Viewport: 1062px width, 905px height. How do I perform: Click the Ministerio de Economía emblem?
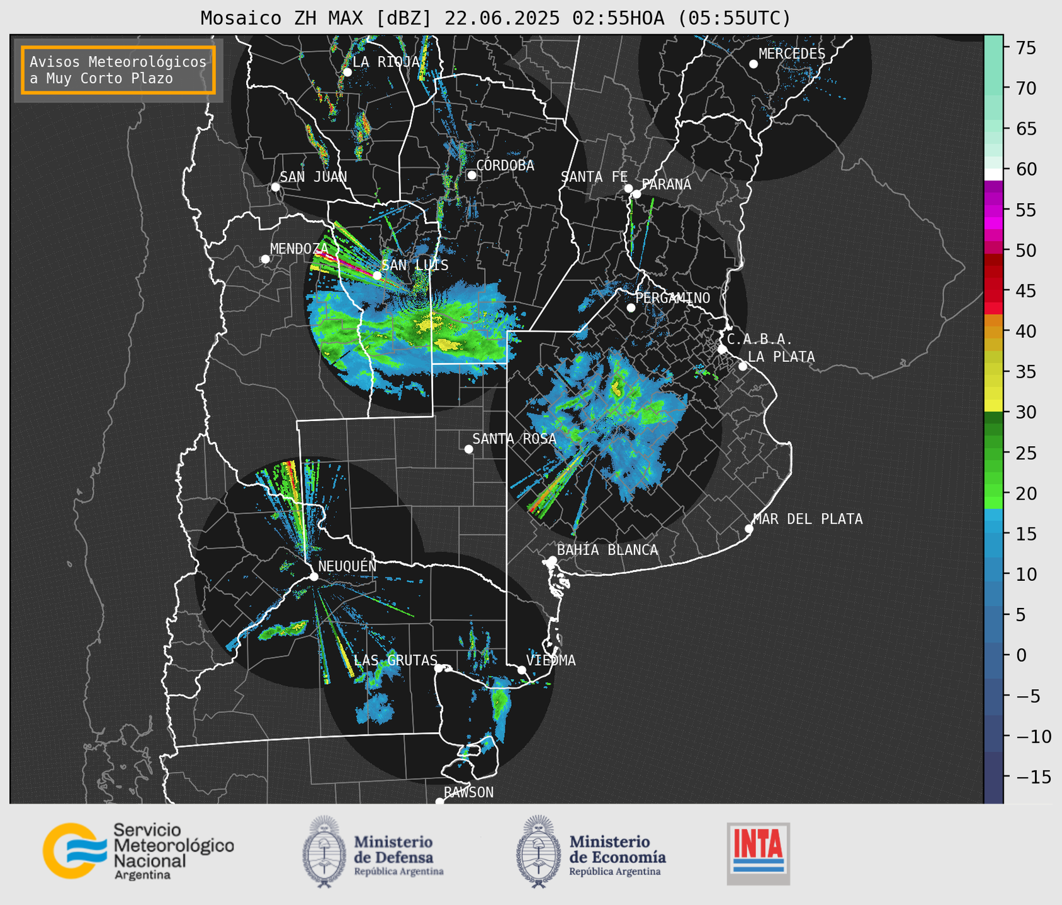pos(538,852)
